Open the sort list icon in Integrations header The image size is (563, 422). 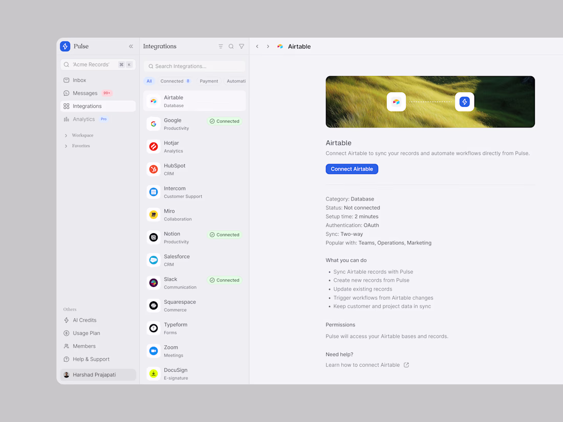pyautogui.click(x=221, y=46)
